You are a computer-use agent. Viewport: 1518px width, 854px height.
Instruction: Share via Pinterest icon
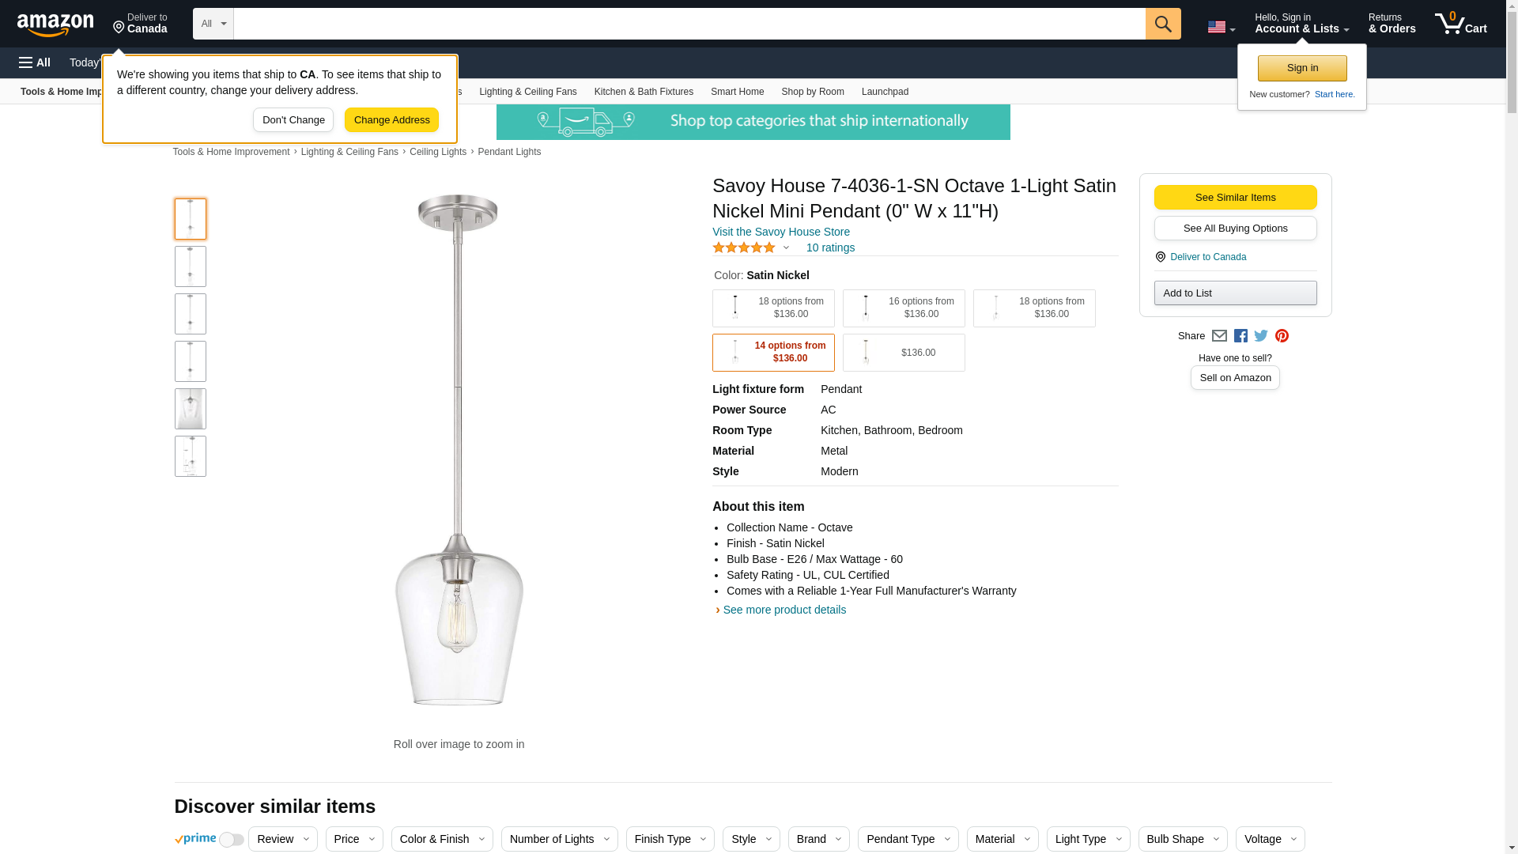tap(1282, 336)
